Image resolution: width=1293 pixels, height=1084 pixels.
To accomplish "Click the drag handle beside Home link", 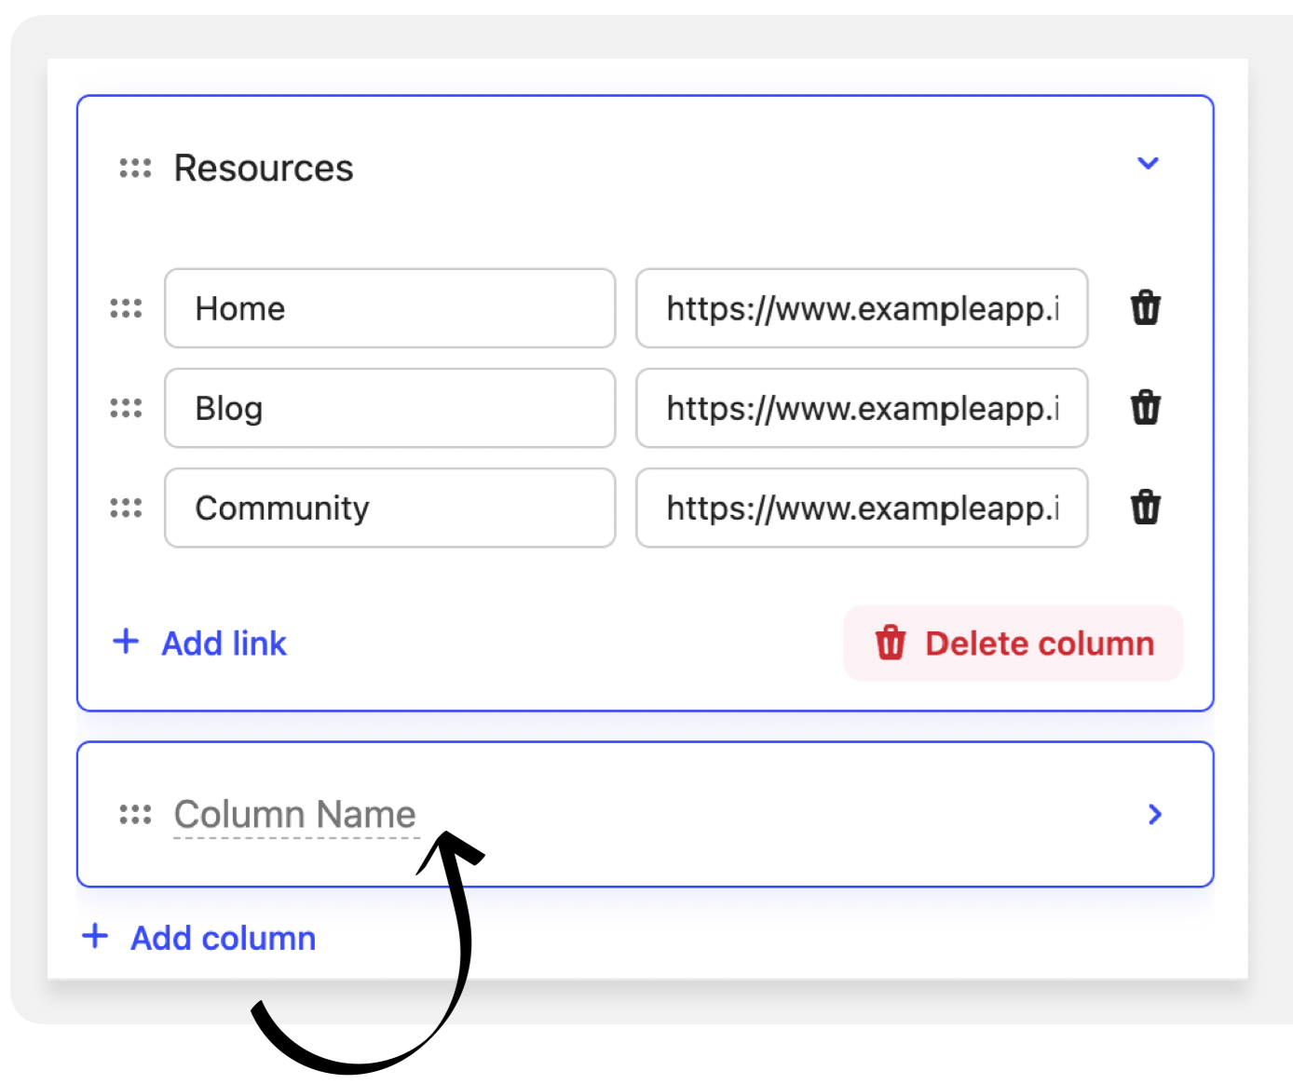I will [126, 308].
